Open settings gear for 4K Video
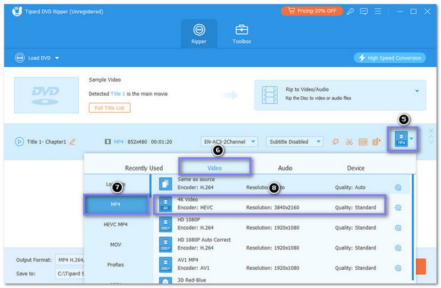This screenshot has width=441, height=288. [x=398, y=208]
